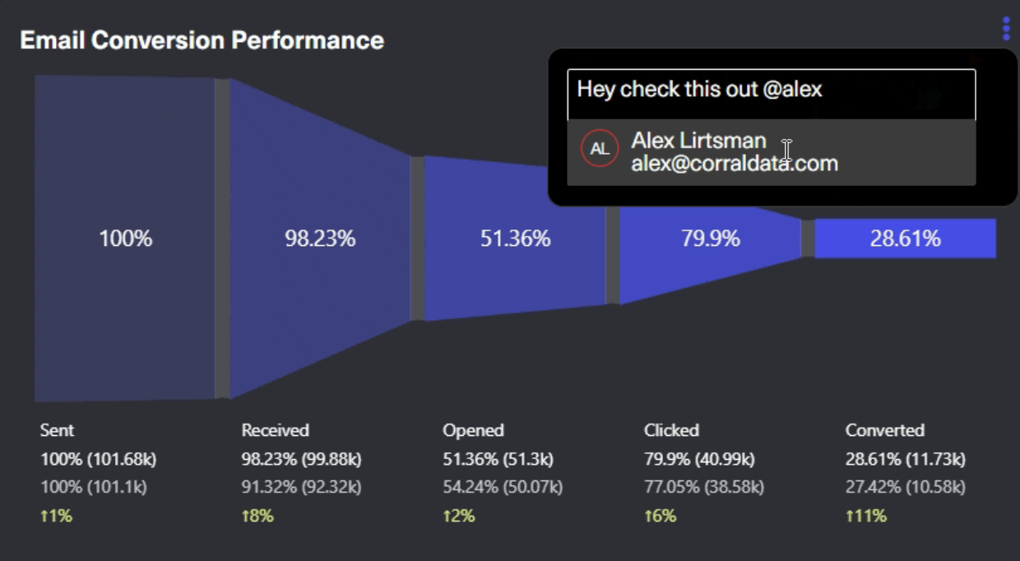Click the 1% increase indicator under Sent
1020x561 pixels.
coord(55,516)
